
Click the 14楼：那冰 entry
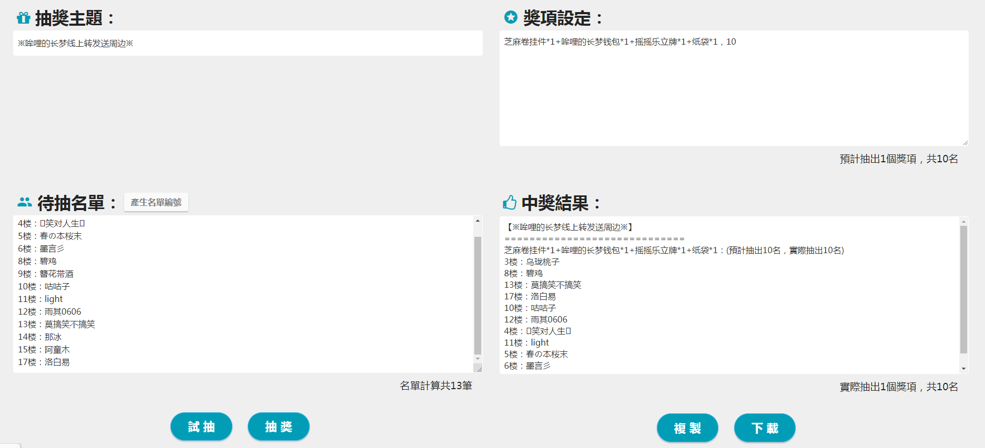pyautogui.click(x=40, y=337)
